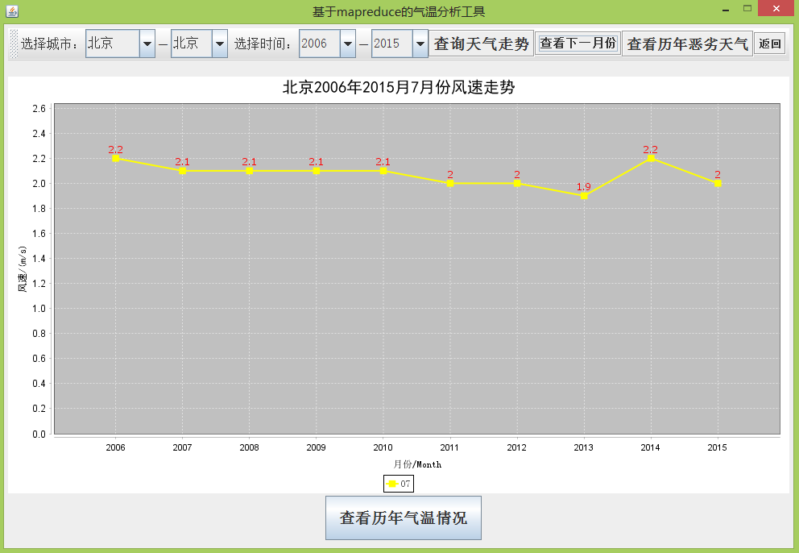Click the 2014 data point at 2.2
Screen dimensions: 799x553
(651, 158)
